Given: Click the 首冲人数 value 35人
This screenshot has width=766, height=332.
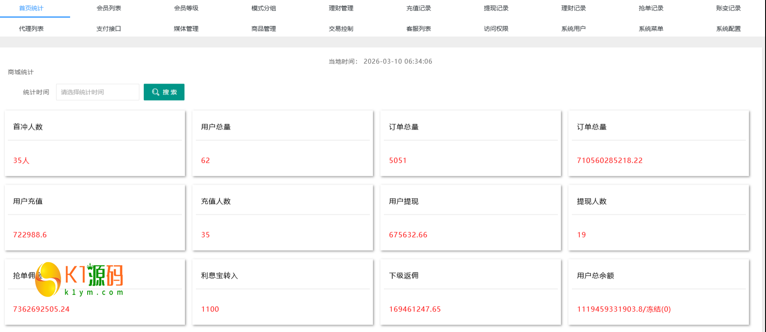Looking at the screenshot, I should [21, 161].
